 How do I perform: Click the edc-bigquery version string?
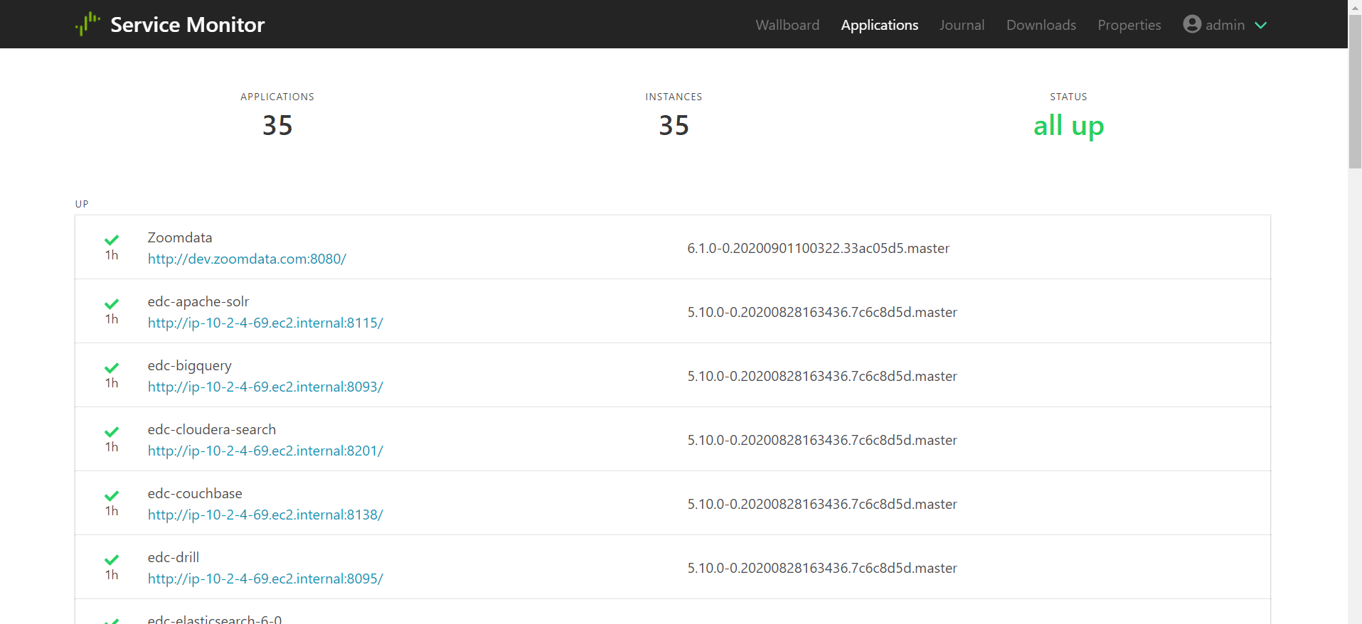coord(822,376)
